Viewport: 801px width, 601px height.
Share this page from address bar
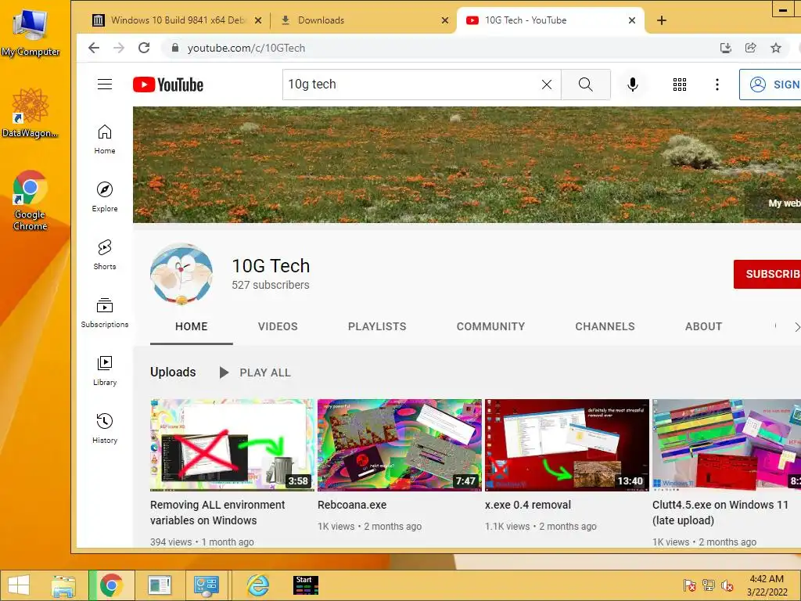750,48
